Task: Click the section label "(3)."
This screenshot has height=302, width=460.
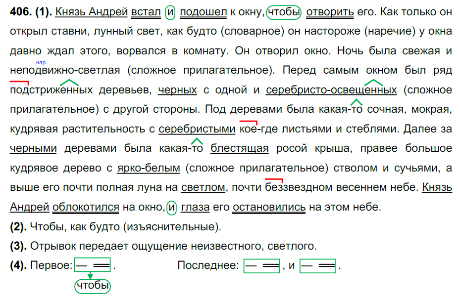Action: 18,246
